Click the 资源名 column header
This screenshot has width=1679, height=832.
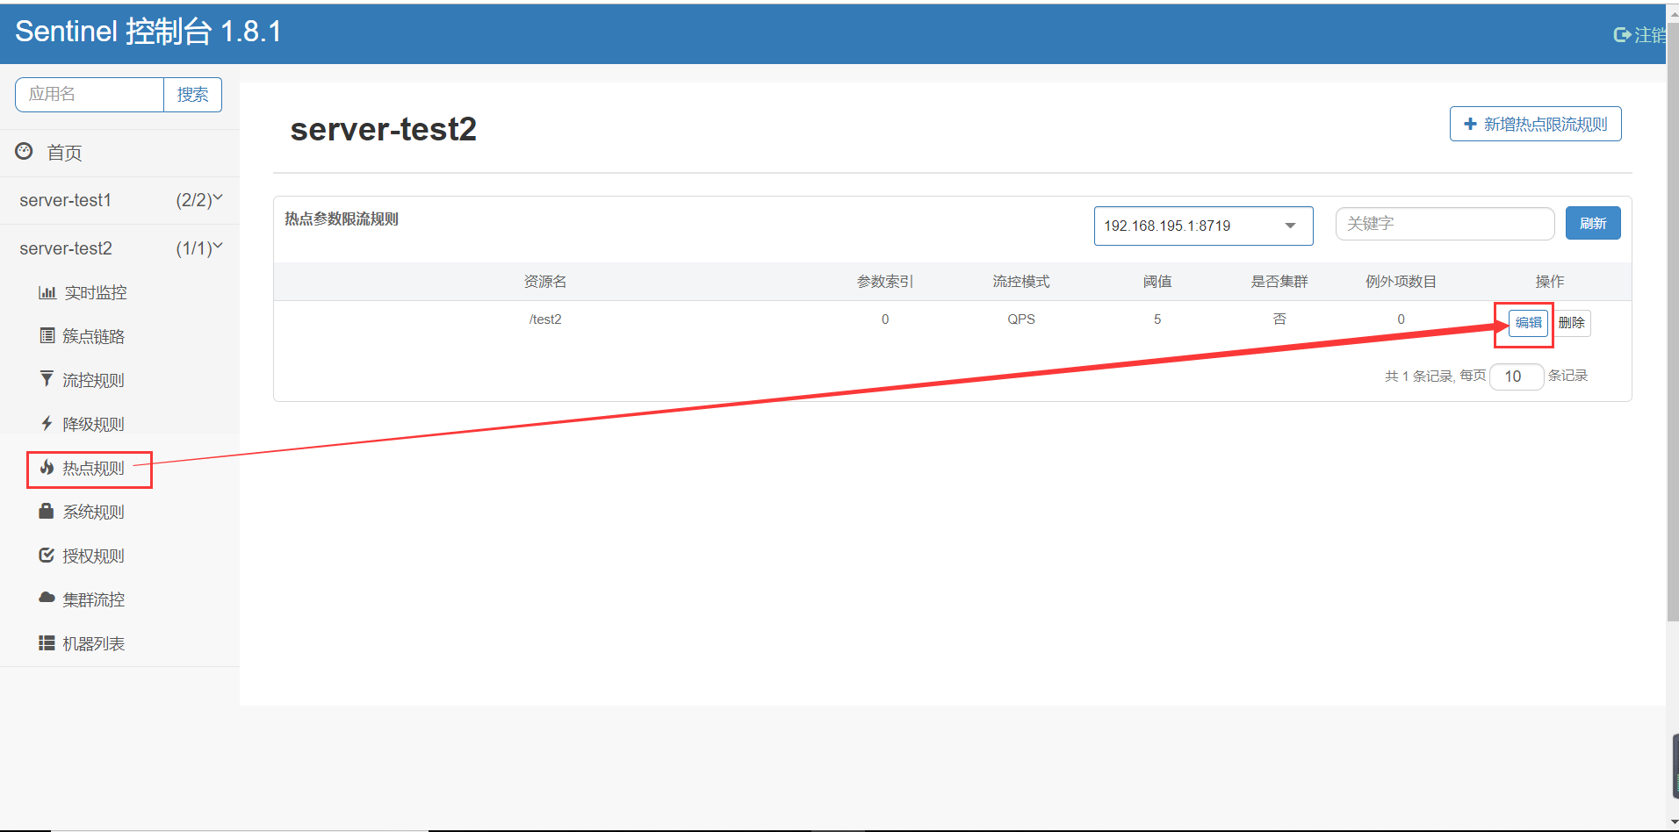point(545,282)
